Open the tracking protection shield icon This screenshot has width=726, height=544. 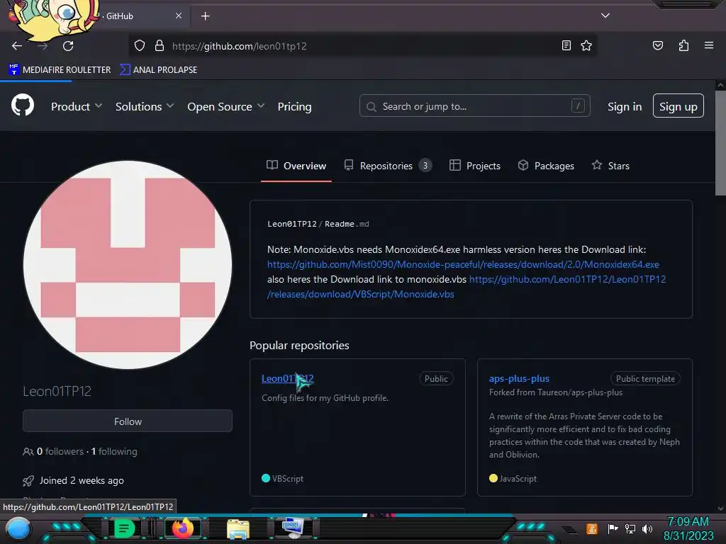(140, 45)
